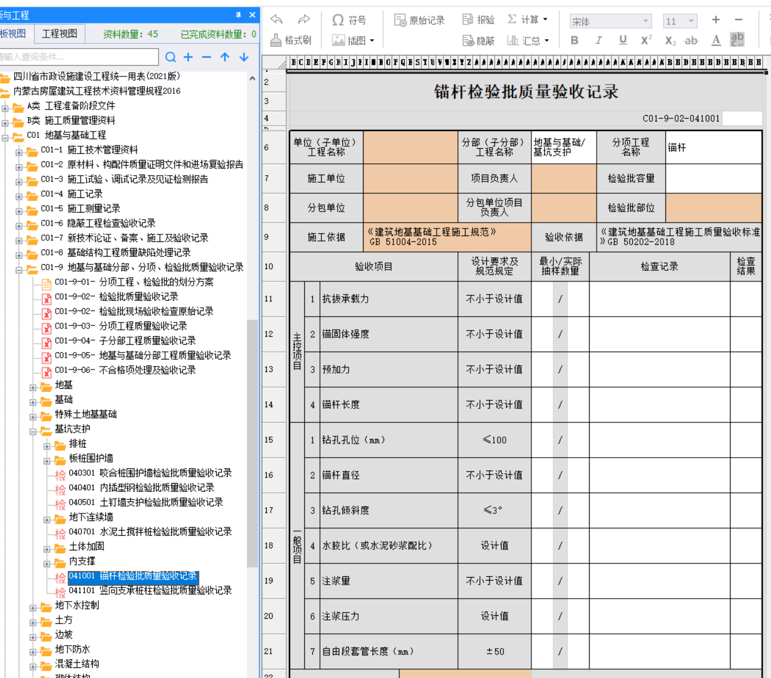
Task: Click the search magnifier icon
Action: point(170,57)
